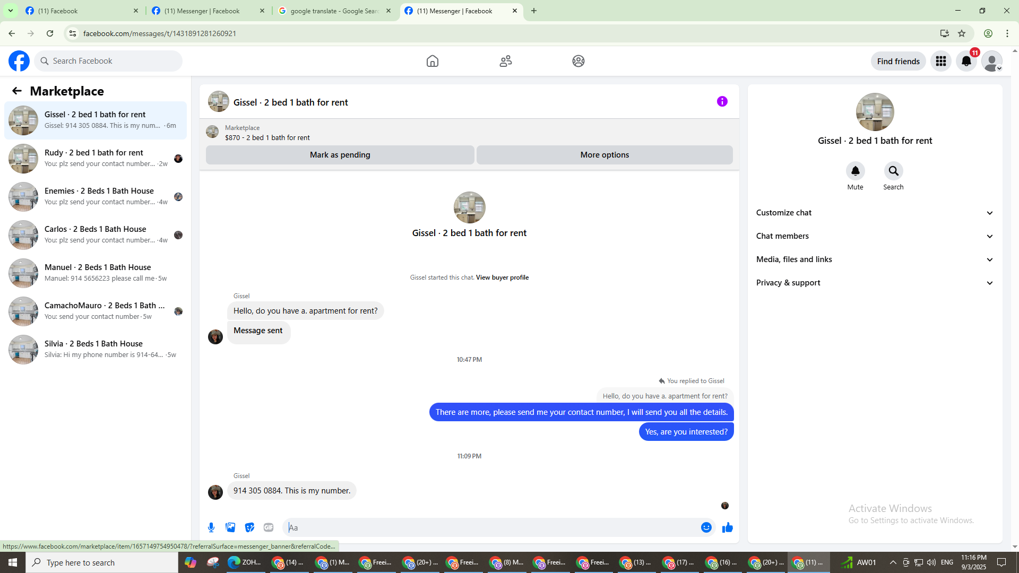The image size is (1019, 573).
Task: Click Mark as pending button
Action: click(x=340, y=155)
